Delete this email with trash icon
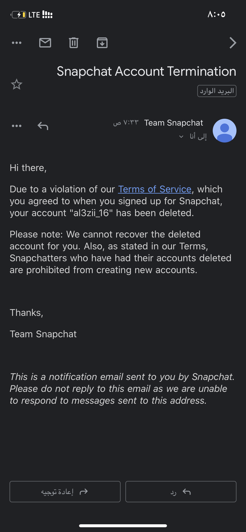Viewport: 246px width, 532px height. (74, 43)
